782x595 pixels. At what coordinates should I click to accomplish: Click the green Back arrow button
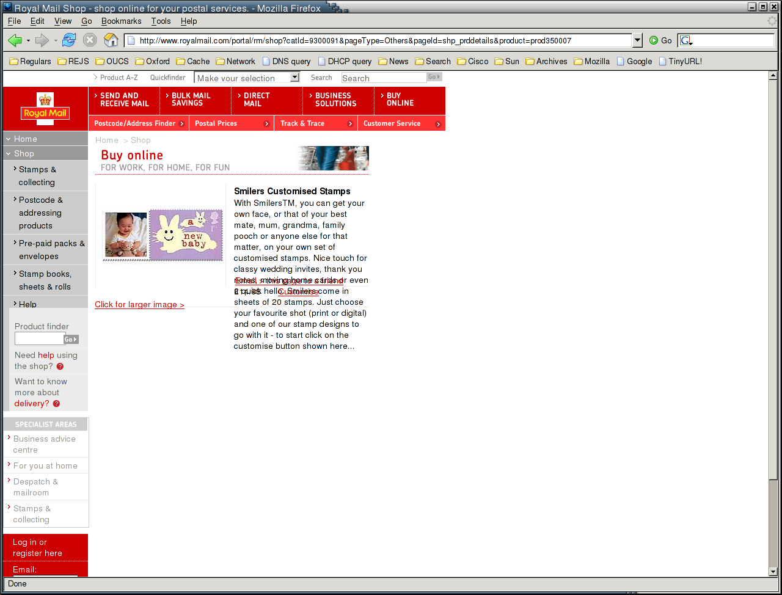tap(15, 41)
